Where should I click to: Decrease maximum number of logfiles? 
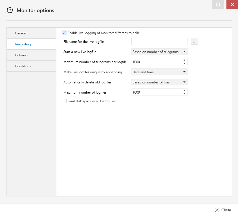pyautogui.click(x=184, y=94)
